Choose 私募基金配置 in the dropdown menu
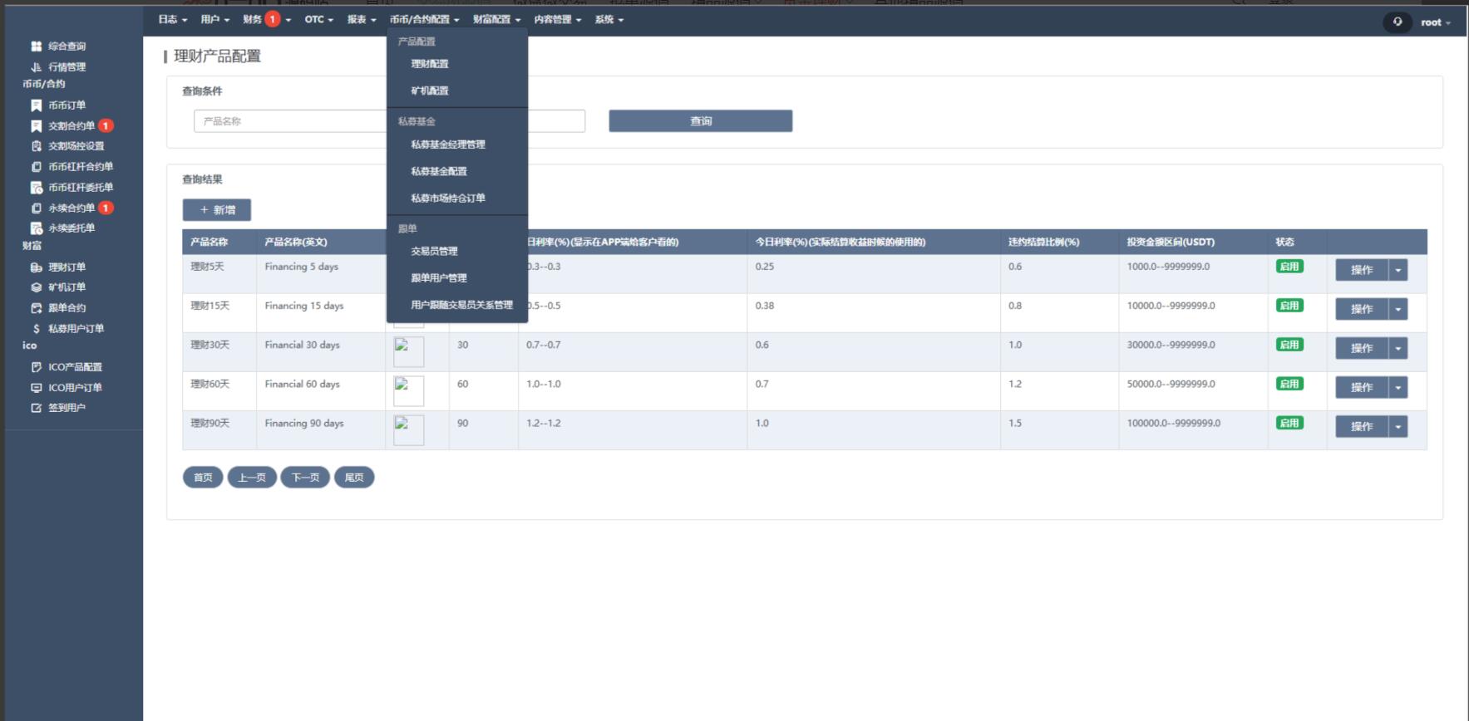1469x721 pixels. (x=438, y=171)
